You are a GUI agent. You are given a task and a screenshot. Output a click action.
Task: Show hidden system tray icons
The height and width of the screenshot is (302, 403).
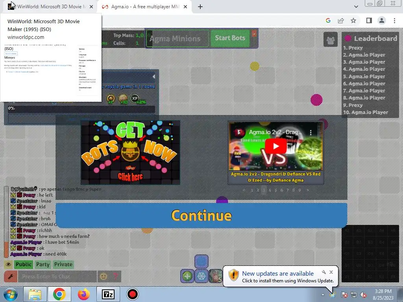pyautogui.click(x=323, y=295)
